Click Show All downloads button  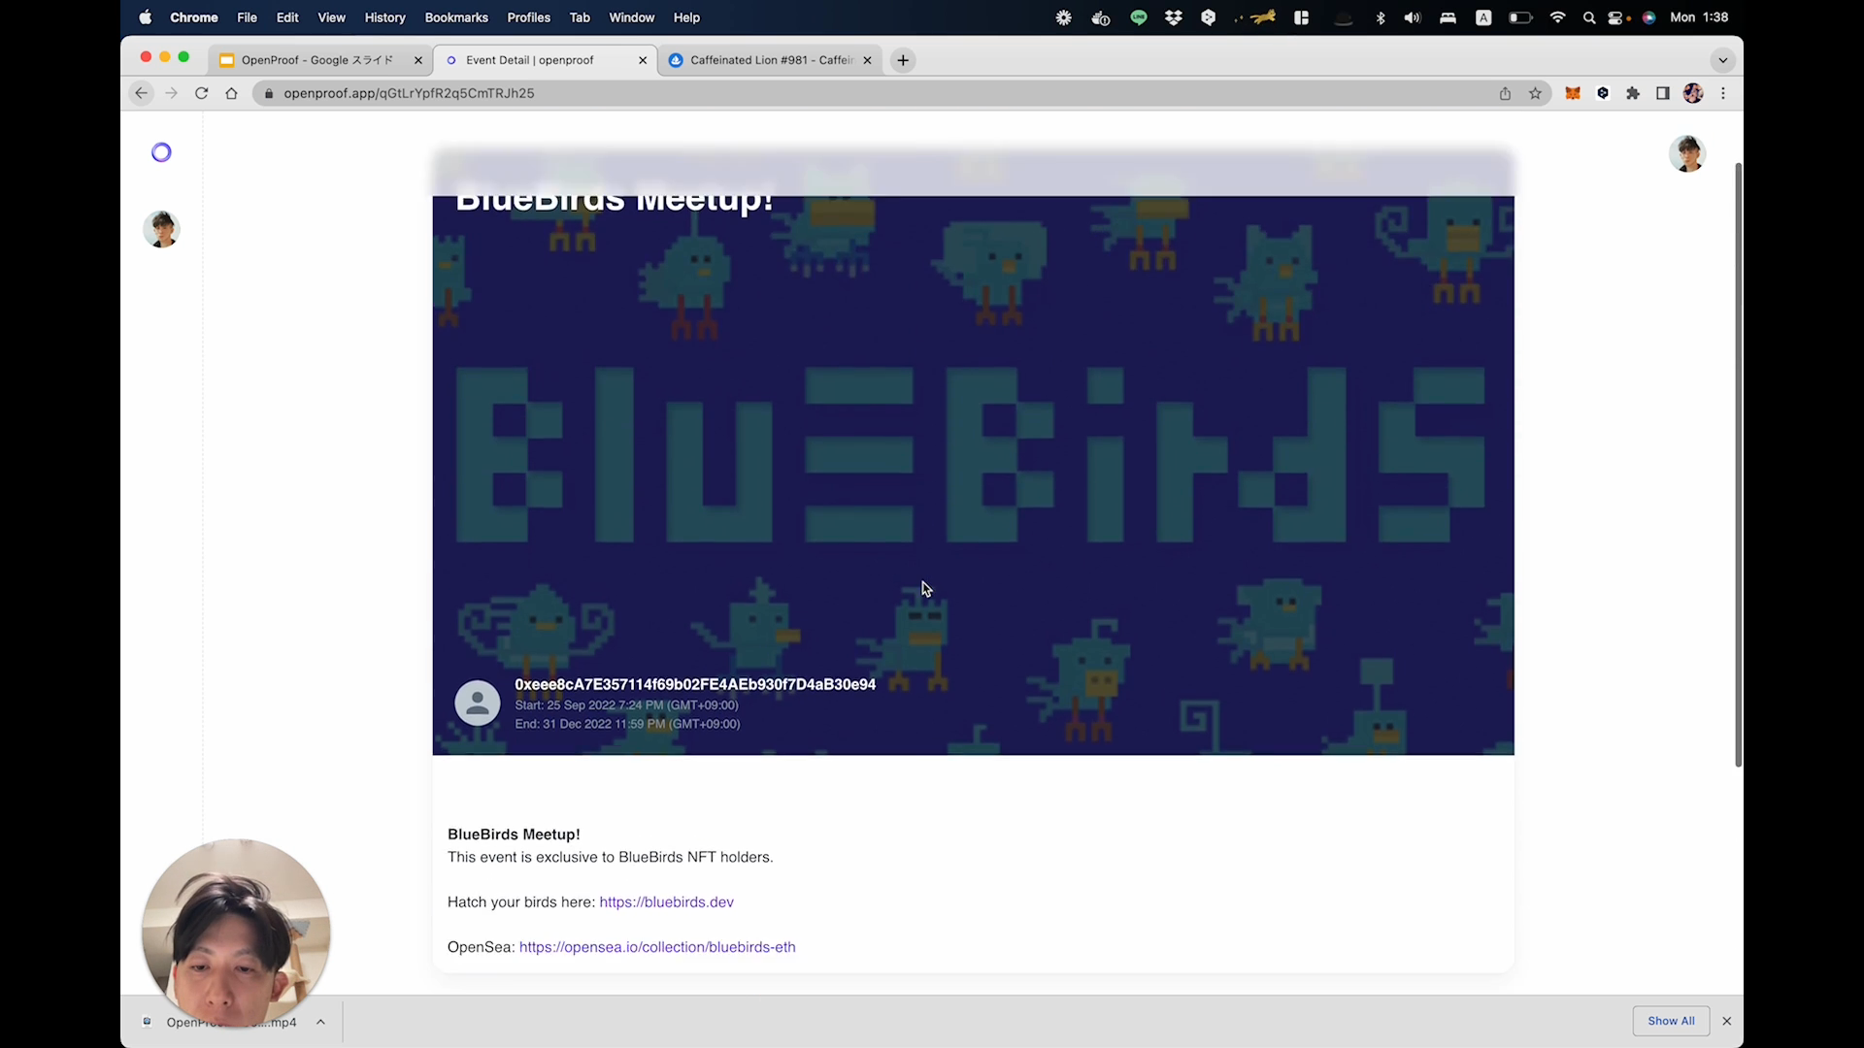tap(1671, 1021)
